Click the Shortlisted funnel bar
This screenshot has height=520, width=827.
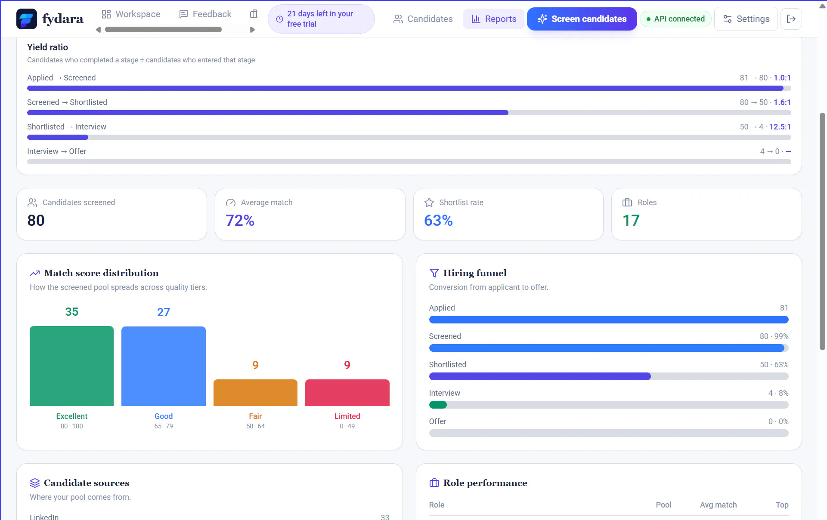click(x=609, y=376)
